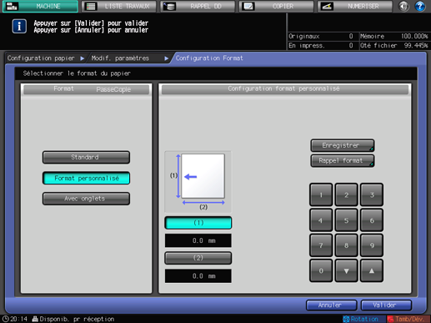The height and width of the screenshot is (323, 431).
Task: Click the Qté fichier 99.445% readout
Action: [394, 45]
